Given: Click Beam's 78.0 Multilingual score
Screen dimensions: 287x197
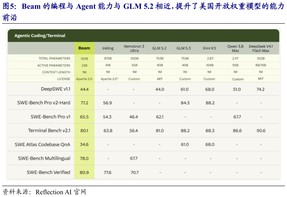Looking at the screenshot, I should pos(84,158).
